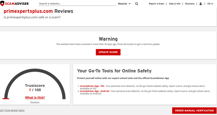
Task: Click the ScamAdviser shield logo
Action: coord(14,4)
